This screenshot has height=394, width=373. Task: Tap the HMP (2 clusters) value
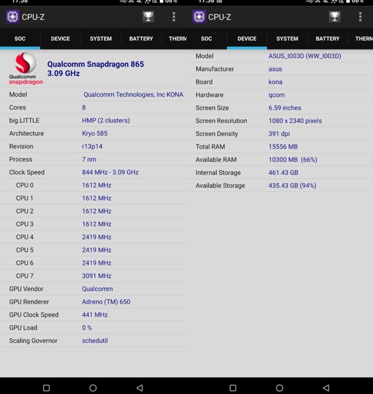click(x=106, y=120)
